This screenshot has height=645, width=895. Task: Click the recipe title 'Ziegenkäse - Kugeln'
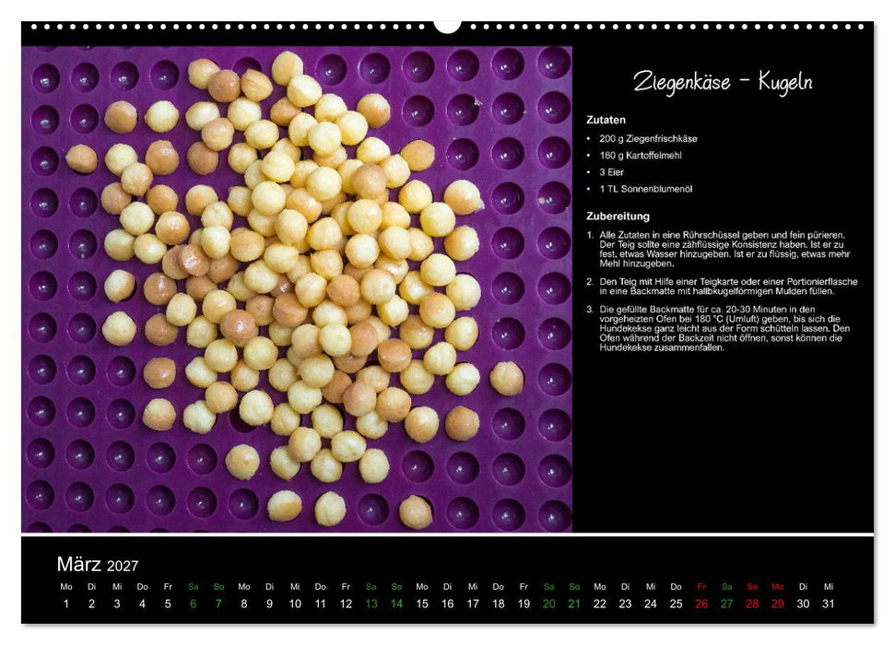pos(722,83)
